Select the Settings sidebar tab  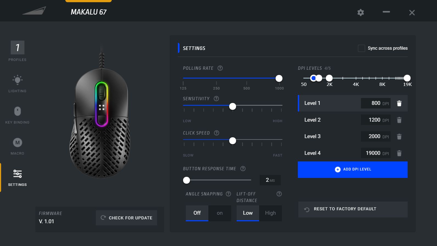[17, 178]
